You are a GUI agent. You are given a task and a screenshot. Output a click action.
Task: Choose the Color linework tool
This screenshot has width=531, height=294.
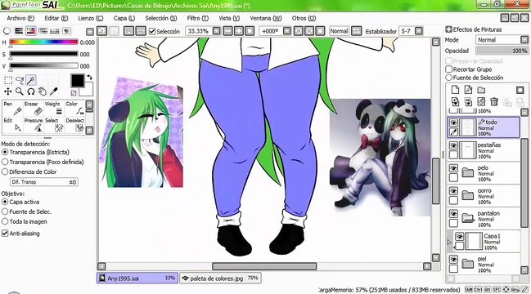pos(74,108)
